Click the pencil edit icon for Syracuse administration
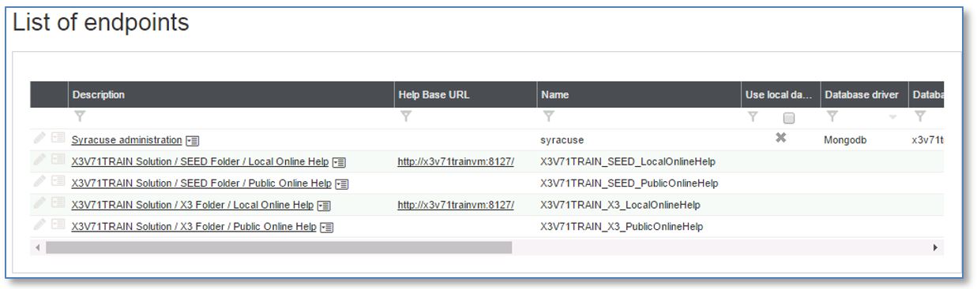 click(x=39, y=139)
